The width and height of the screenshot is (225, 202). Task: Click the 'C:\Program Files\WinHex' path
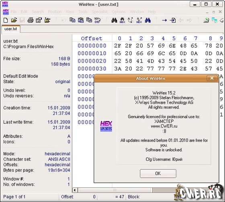click(29, 47)
